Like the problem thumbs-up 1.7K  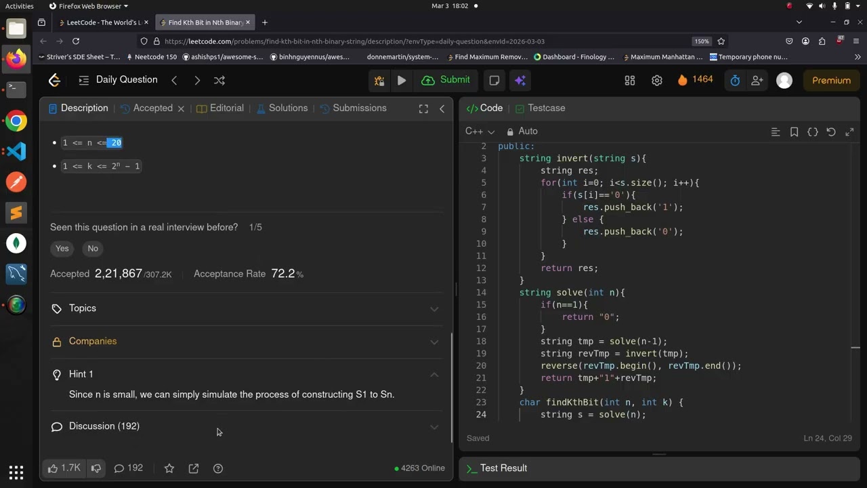pyautogui.click(x=64, y=468)
